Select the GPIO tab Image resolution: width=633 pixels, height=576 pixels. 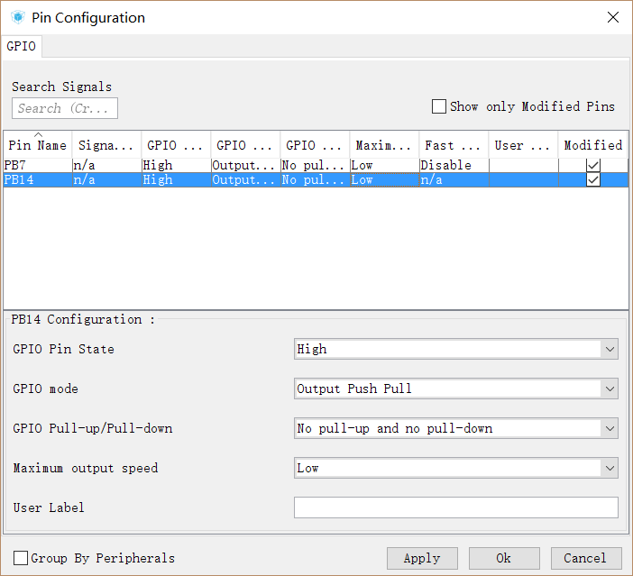[22, 46]
